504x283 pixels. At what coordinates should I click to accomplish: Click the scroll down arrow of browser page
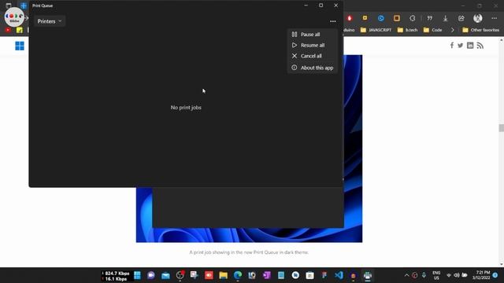(501, 264)
